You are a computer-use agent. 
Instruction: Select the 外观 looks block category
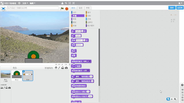coord(78,16)
